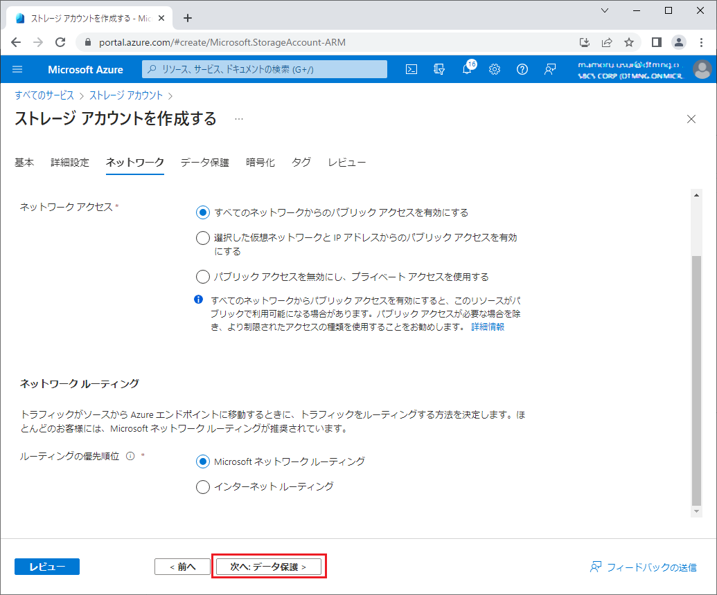The width and height of the screenshot is (717, 595).
Task: Click the < 前へ button
Action: point(182,567)
